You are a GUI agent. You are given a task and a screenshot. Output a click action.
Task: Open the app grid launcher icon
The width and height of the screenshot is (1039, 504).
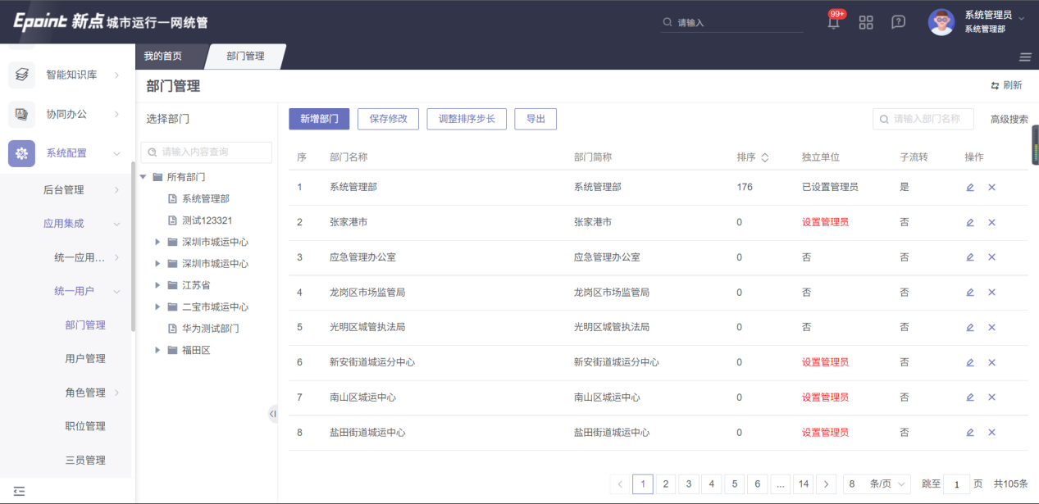(x=866, y=22)
